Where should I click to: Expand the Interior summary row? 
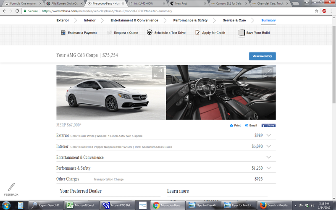tap(268, 146)
